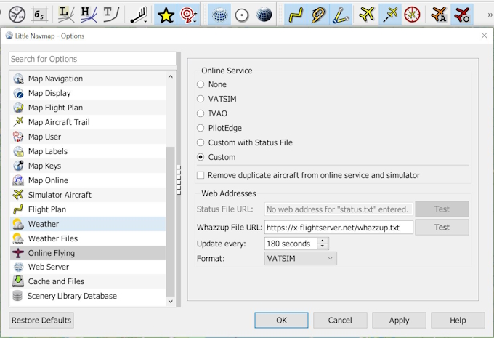494x338 pixels.
Task: Decrease update interval with down arrow
Action: pyautogui.click(x=323, y=246)
